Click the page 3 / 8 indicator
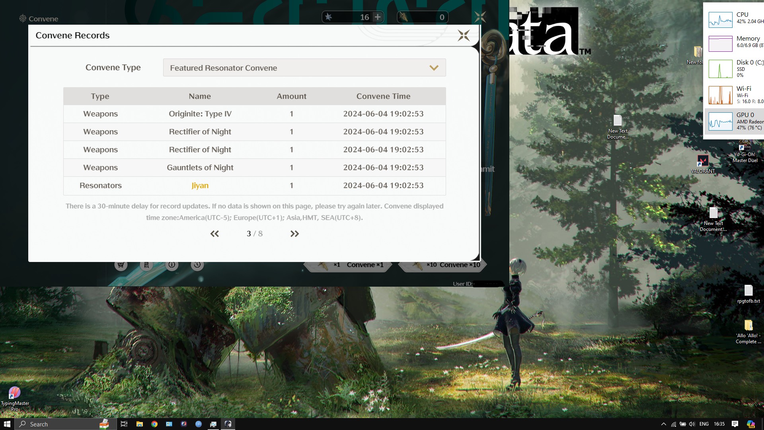 255,234
